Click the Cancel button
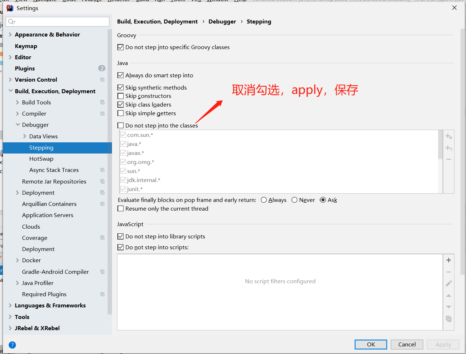This screenshot has height=354, width=466. pyautogui.click(x=407, y=345)
